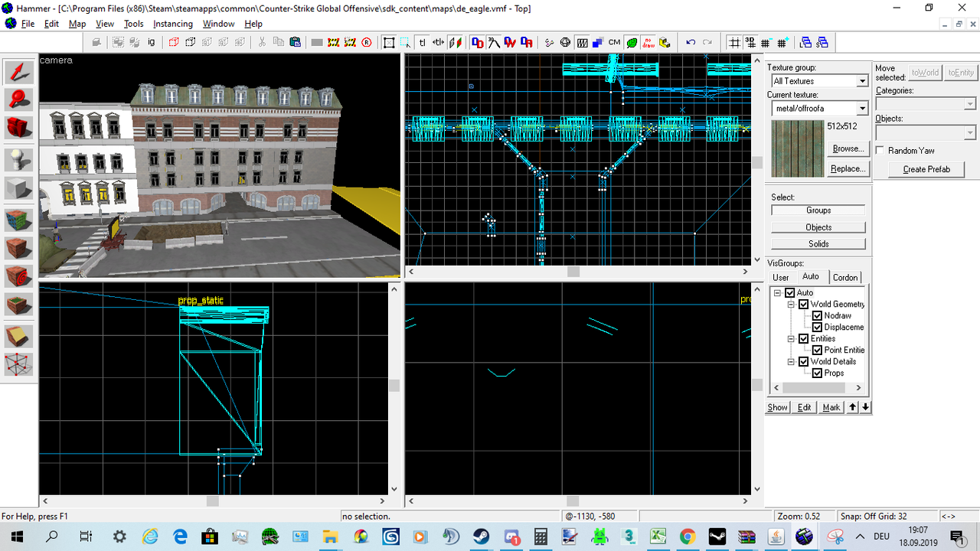Click the Load window state icon

[805, 43]
